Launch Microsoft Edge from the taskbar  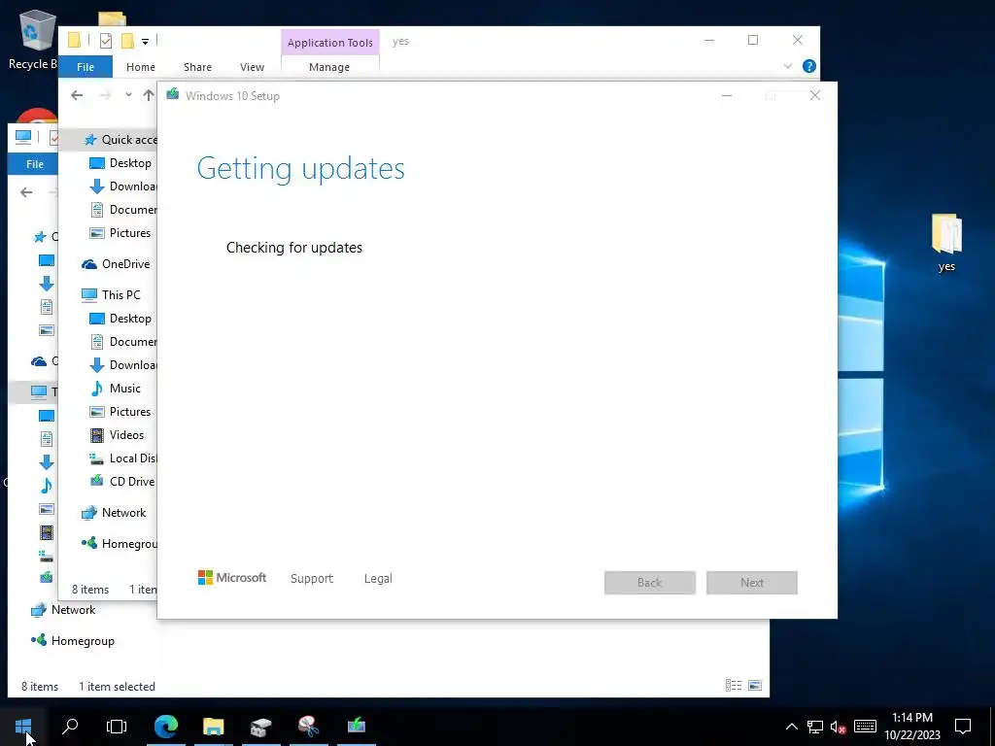(x=166, y=726)
